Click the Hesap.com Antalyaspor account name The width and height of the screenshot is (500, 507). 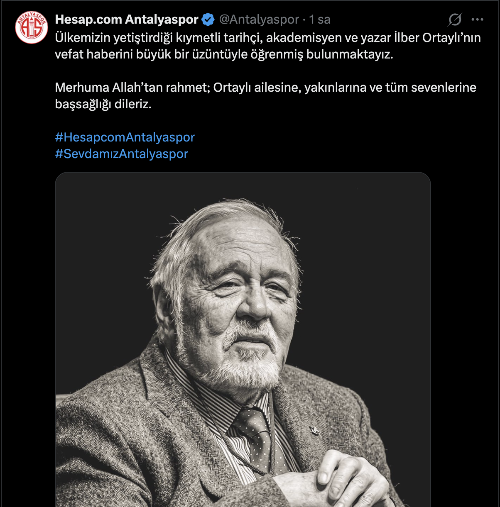(127, 19)
